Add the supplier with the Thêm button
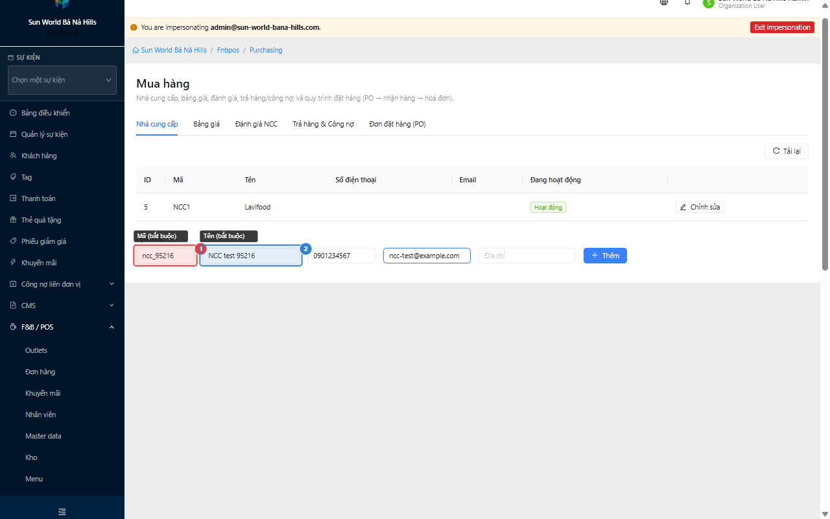 pyautogui.click(x=605, y=256)
